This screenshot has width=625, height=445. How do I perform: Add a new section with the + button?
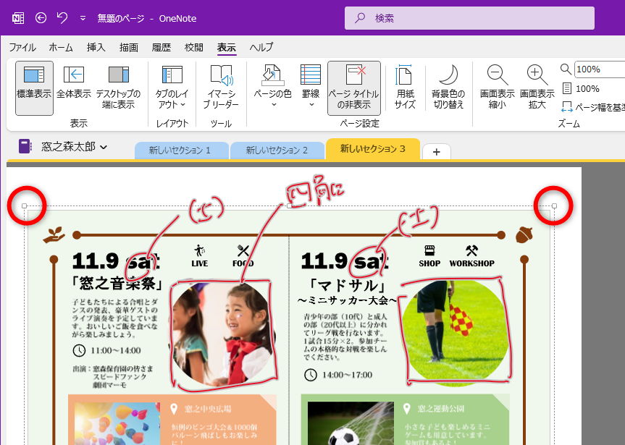click(x=436, y=152)
